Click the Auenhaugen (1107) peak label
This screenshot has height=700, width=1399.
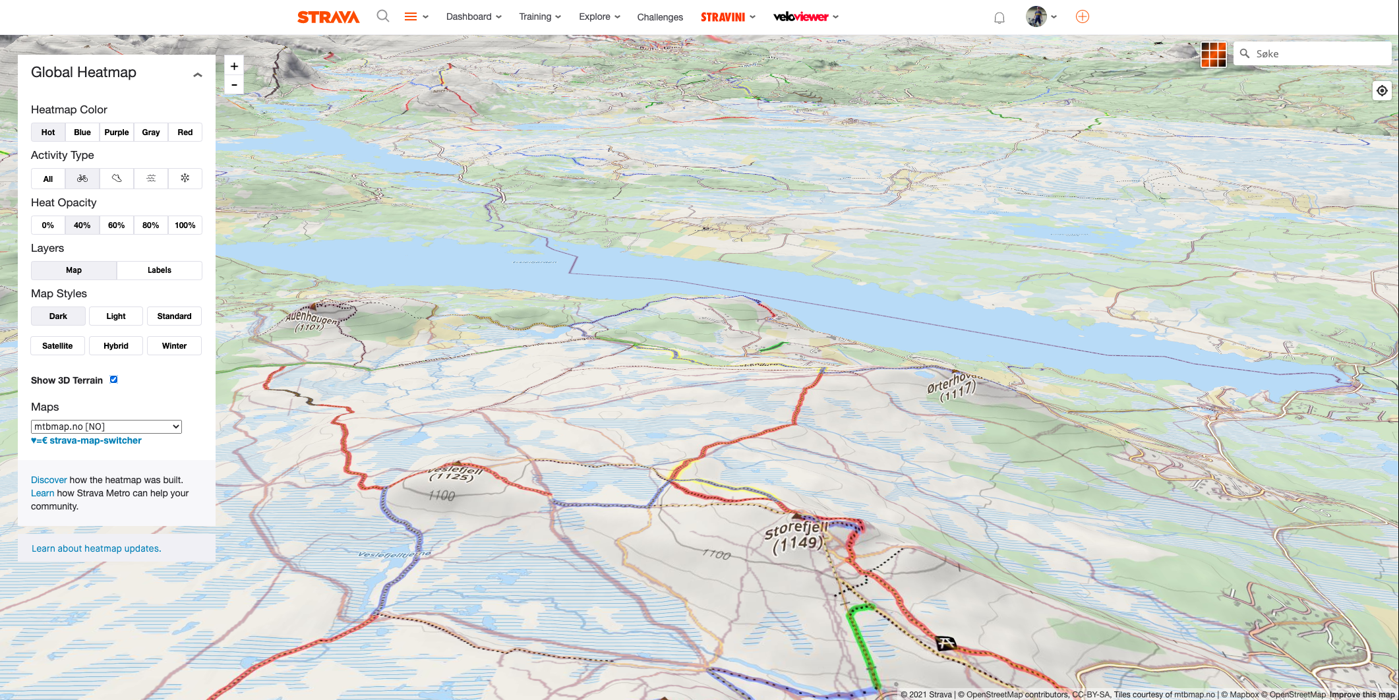tap(312, 321)
